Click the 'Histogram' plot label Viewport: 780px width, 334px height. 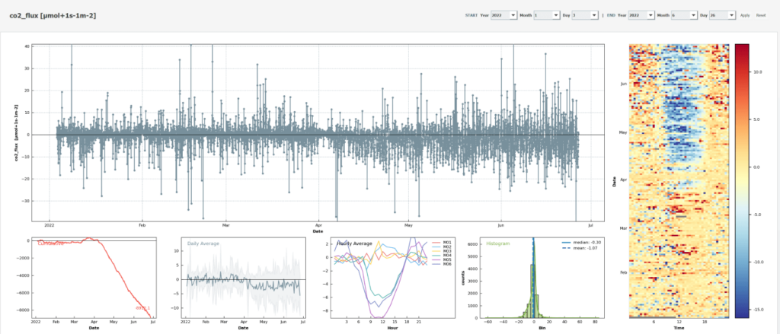tap(498, 243)
